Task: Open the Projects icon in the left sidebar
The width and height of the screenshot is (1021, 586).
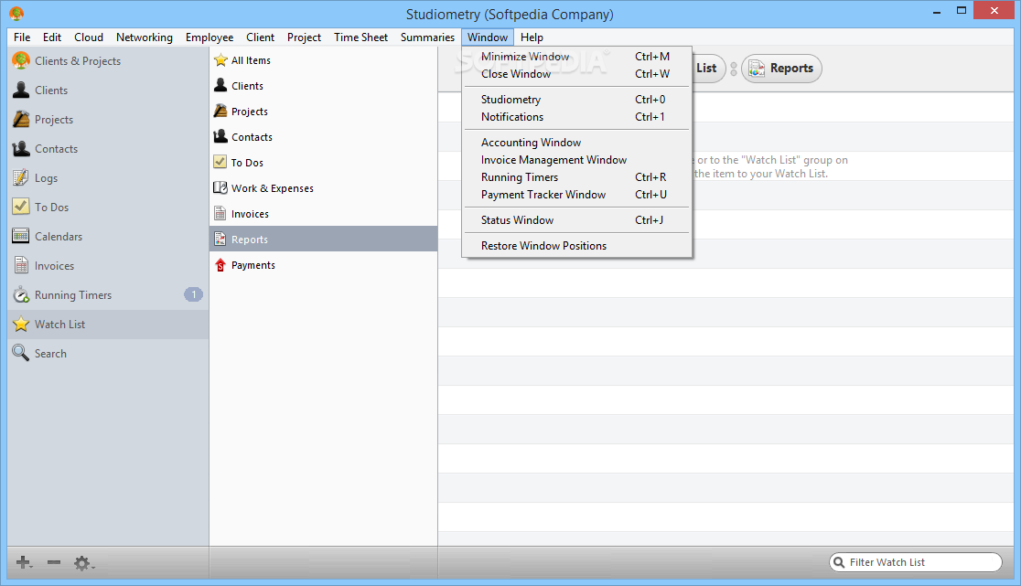Action: [21, 119]
